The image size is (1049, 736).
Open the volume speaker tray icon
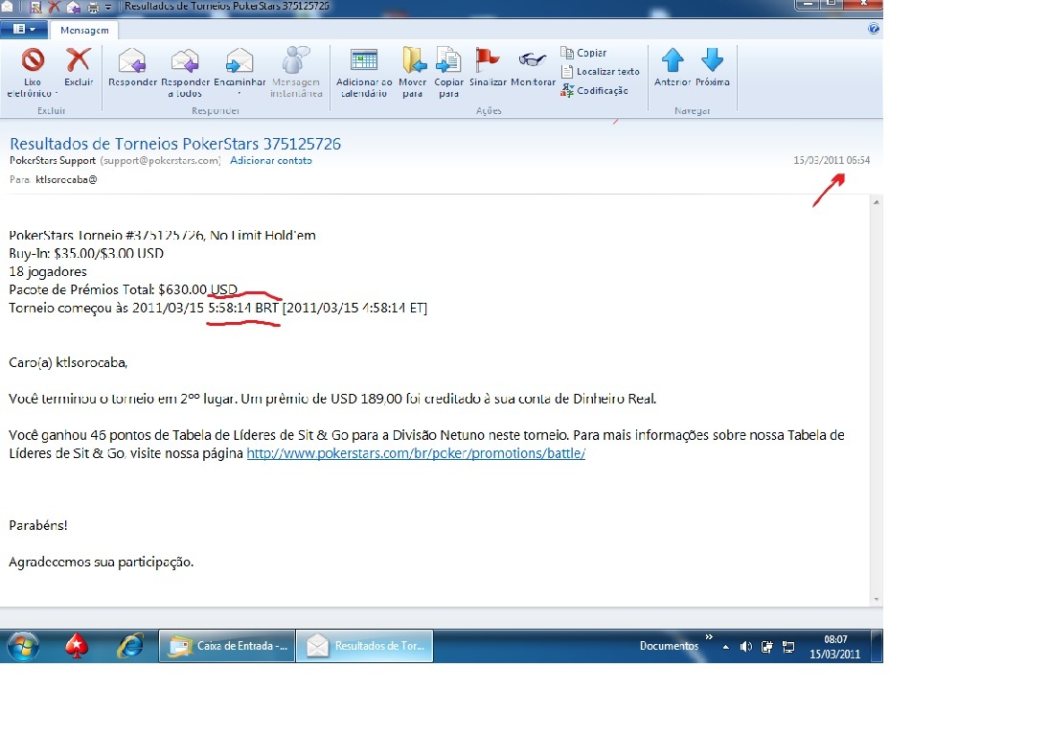tap(746, 647)
